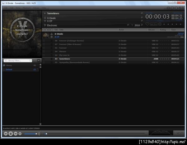Select track 01 Forever
The width and height of the screenshot is (187, 145).
[x=113, y=48]
